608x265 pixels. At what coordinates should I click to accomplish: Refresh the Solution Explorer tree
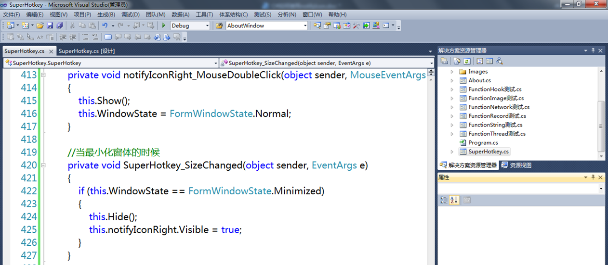pos(467,61)
